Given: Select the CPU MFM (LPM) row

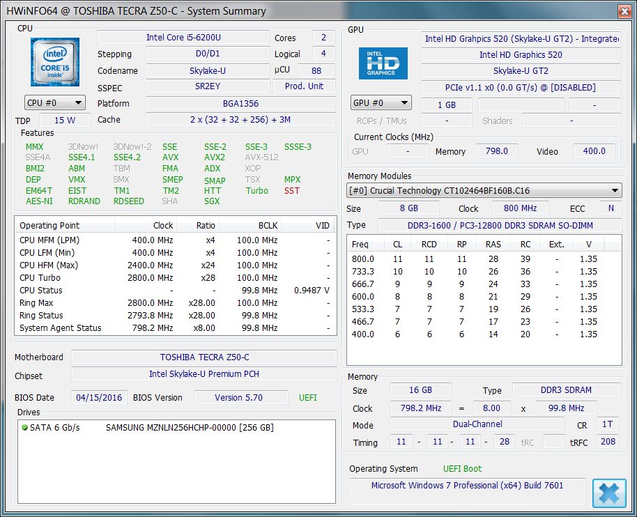Looking at the screenshot, I should [176, 240].
